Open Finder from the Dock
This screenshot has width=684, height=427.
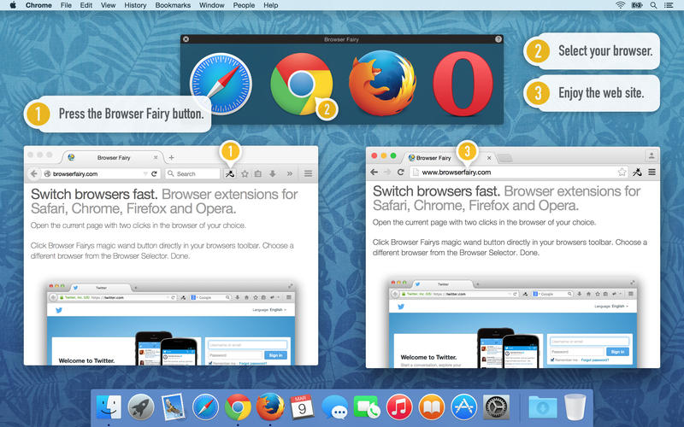coord(109,407)
